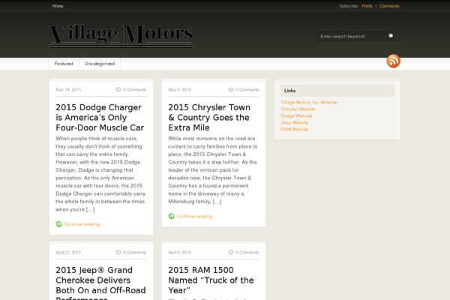Open the Home menu item
The height and width of the screenshot is (300, 450).
pos(58,6)
